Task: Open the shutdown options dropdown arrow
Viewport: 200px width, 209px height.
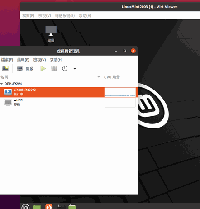Action: [75, 69]
